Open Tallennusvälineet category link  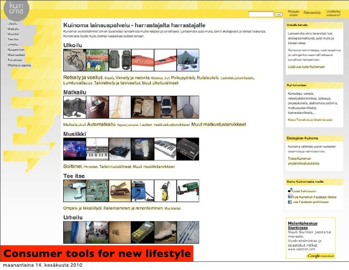tap(115, 167)
